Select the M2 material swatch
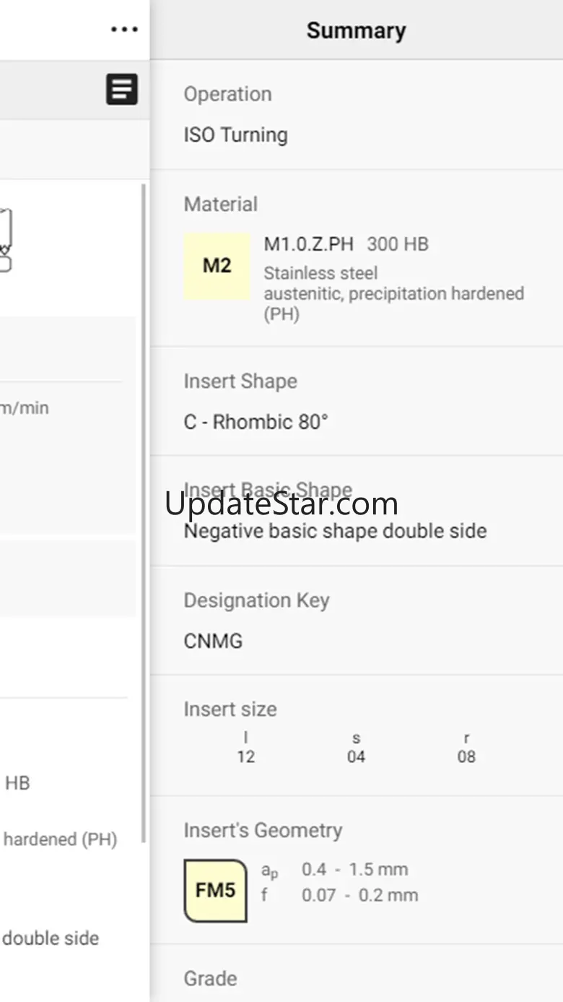 [x=217, y=266]
